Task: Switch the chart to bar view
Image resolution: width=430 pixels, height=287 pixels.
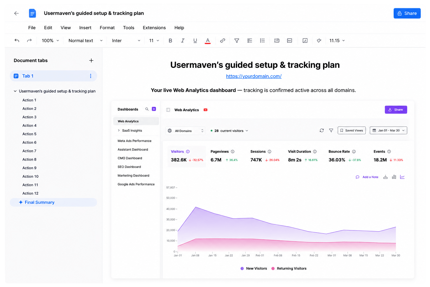Action: [x=394, y=177]
